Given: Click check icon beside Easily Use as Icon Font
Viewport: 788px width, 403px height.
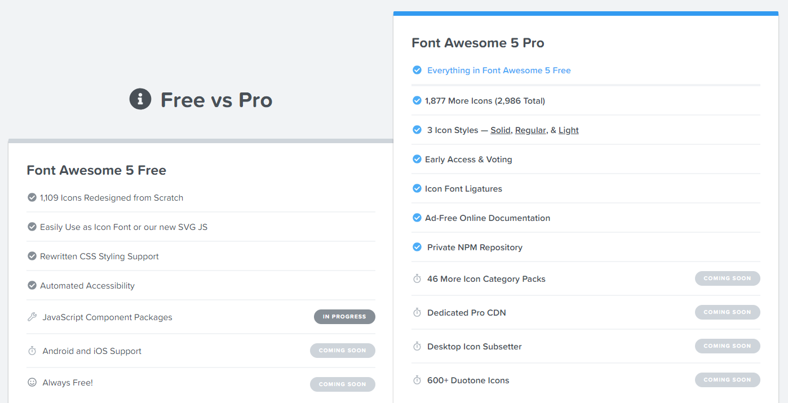Looking at the screenshot, I should pos(32,227).
